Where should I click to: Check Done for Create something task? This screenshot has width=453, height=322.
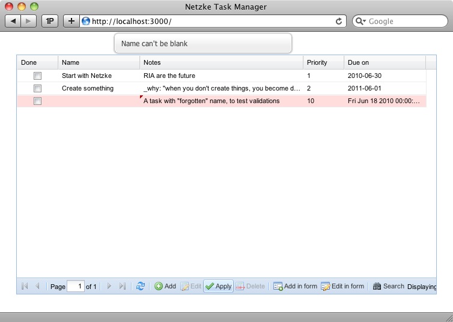tap(38, 88)
